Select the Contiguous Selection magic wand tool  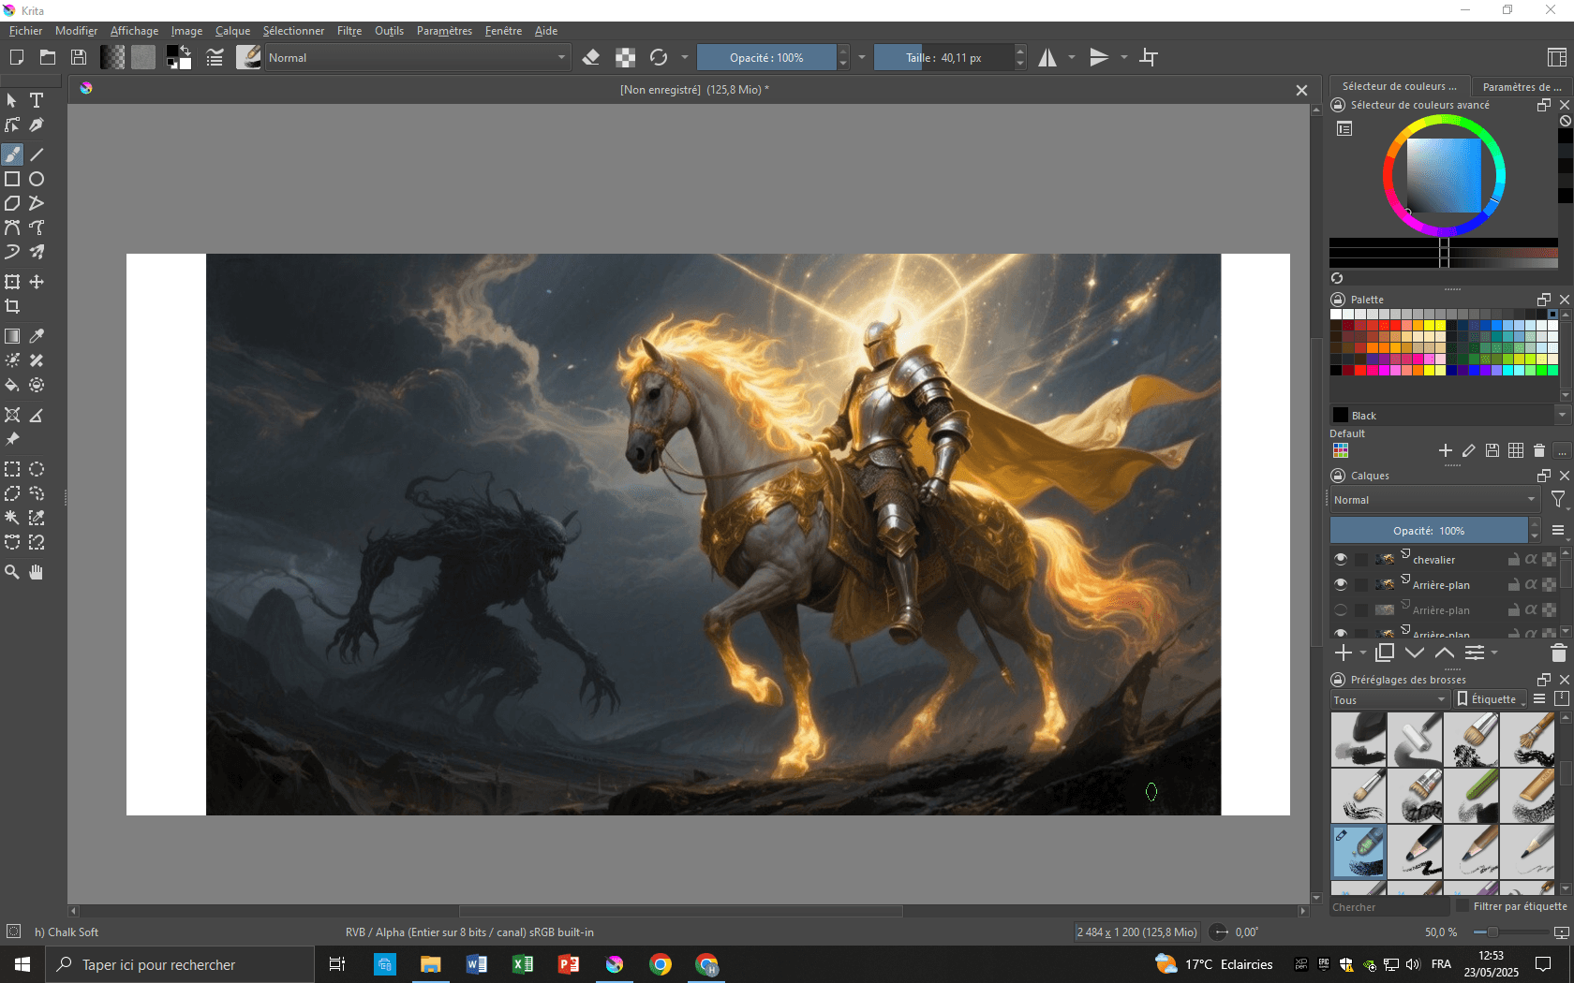click(x=12, y=518)
